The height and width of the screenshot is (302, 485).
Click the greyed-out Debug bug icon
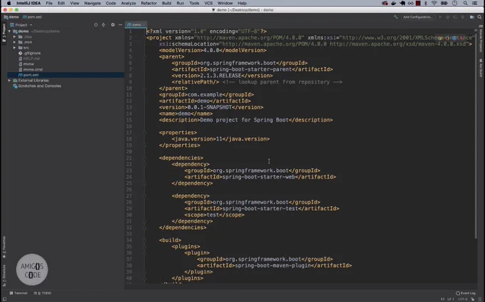coord(448,17)
